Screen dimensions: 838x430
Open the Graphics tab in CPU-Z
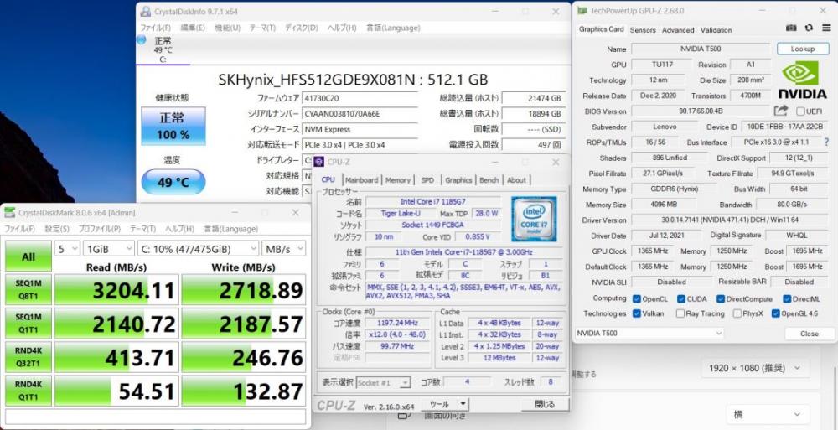pos(458,180)
